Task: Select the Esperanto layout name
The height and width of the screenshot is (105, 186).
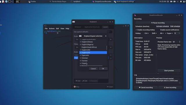Action: click(x=85, y=55)
